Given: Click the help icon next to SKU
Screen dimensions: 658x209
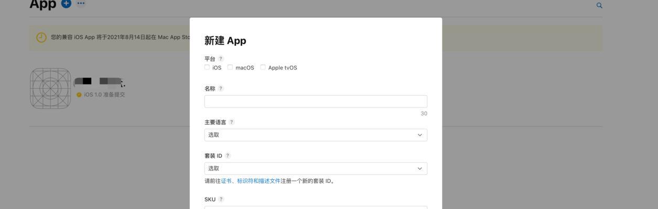Looking at the screenshot, I should [x=221, y=199].
